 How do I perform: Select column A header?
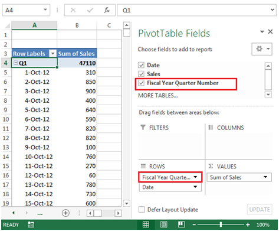(x=34, y=25)
